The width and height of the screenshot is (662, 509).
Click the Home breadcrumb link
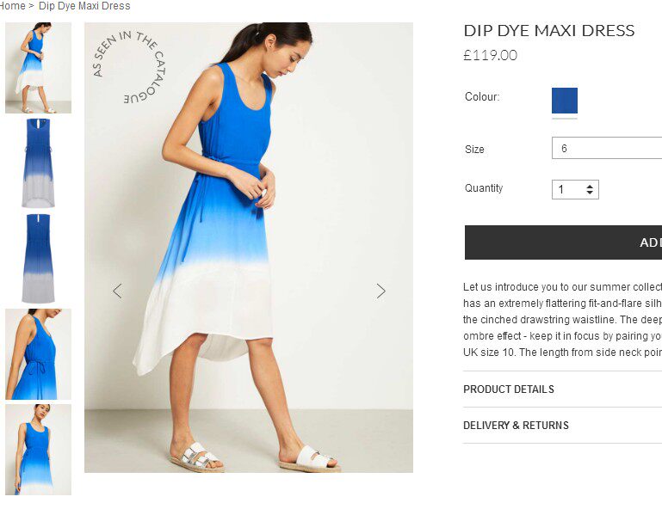[13, 6]
